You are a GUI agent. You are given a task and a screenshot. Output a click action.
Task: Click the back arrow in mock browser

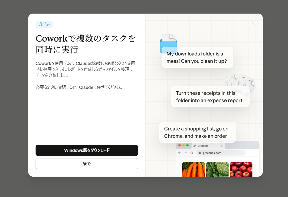179,153
